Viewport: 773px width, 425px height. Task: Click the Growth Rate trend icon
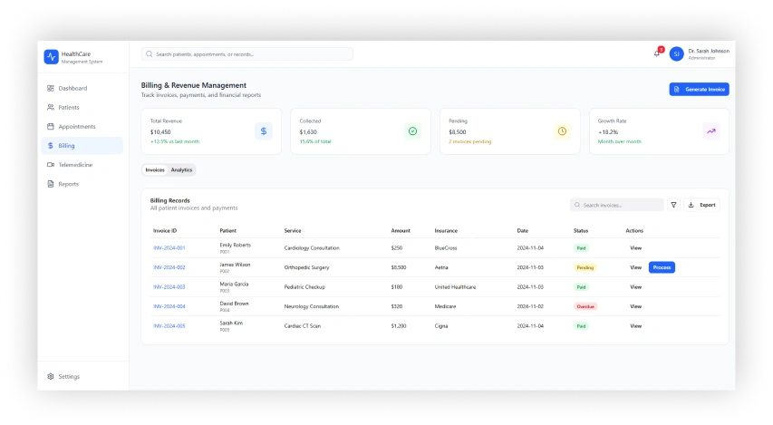711,131
